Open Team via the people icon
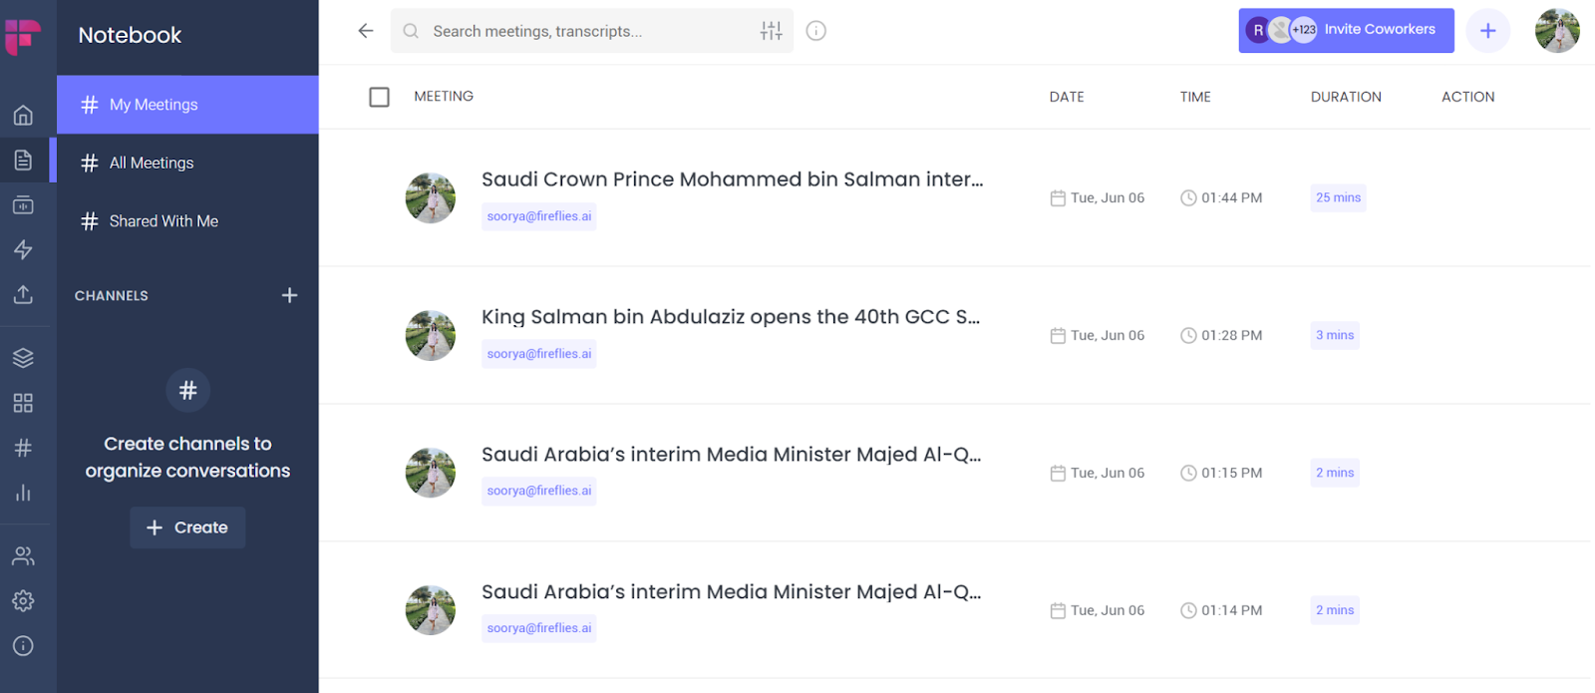Image resolution: width=1595 pixels, height=693 pixels. (x=24, y=555)
